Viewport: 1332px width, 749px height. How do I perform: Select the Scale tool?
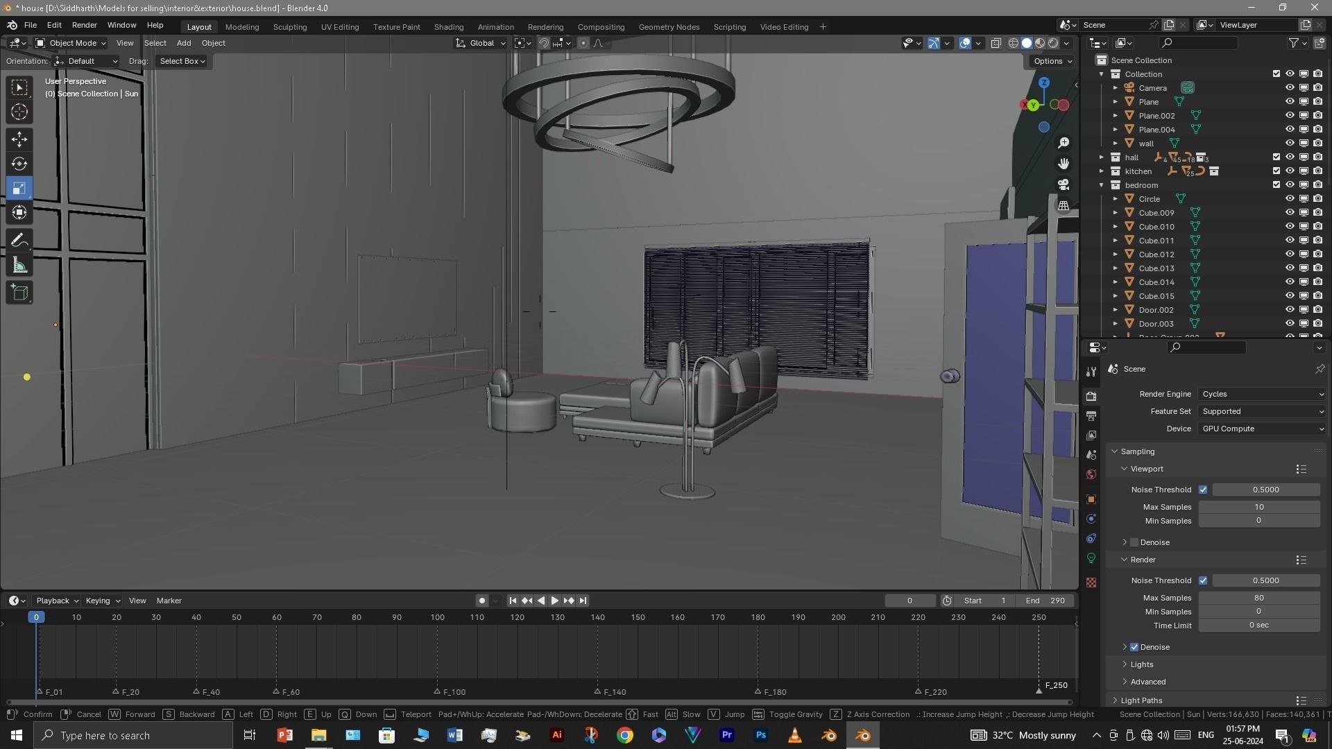coord(19,189)
